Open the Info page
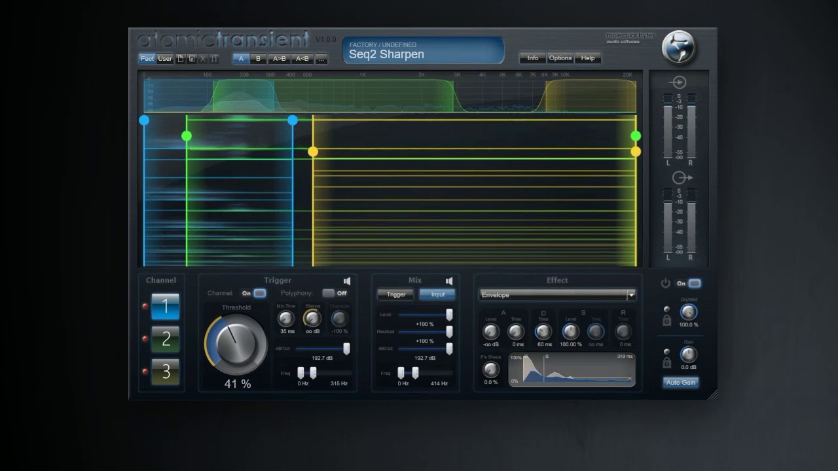The image size is (838, 471). coord(533,58)
